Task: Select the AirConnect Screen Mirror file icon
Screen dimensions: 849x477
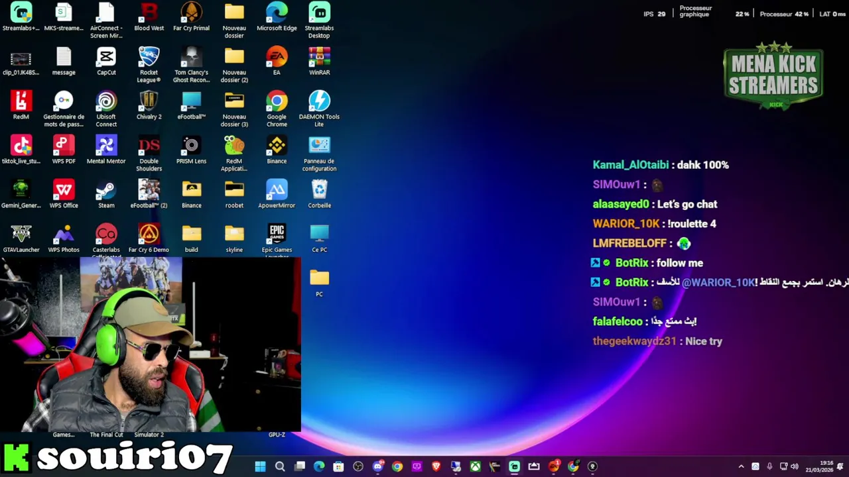Action: tap(106, 20)
